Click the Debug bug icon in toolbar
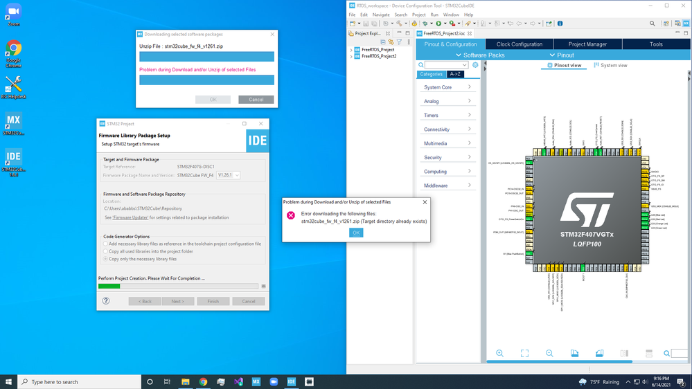This screenshot has width=692, height=389. click(425, 24)
